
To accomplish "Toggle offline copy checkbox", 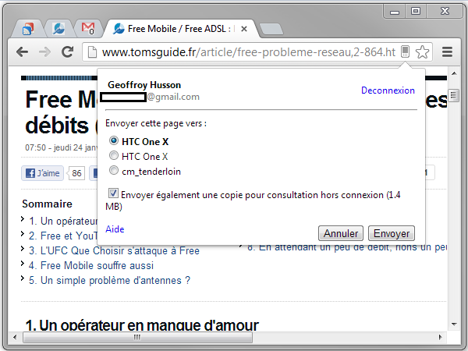I will pyautogui.click(x=113, y=193).
